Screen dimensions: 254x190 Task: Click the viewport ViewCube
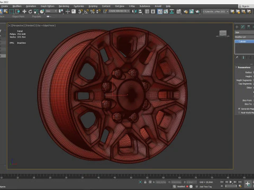(x=223, y=33)
